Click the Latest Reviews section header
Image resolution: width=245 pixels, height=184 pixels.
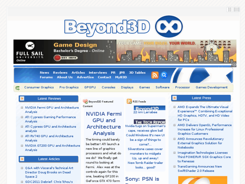[x=49, y=99]
